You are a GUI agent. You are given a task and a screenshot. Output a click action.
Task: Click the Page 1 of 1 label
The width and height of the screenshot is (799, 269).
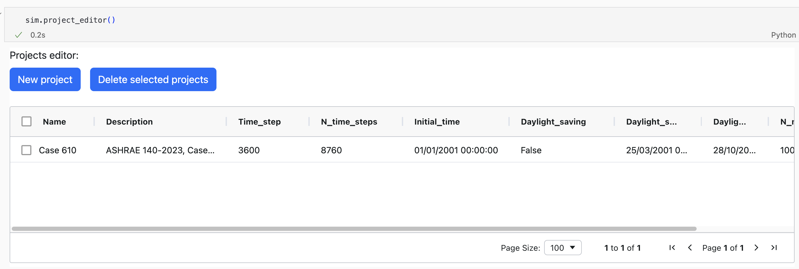pos(723,248)
